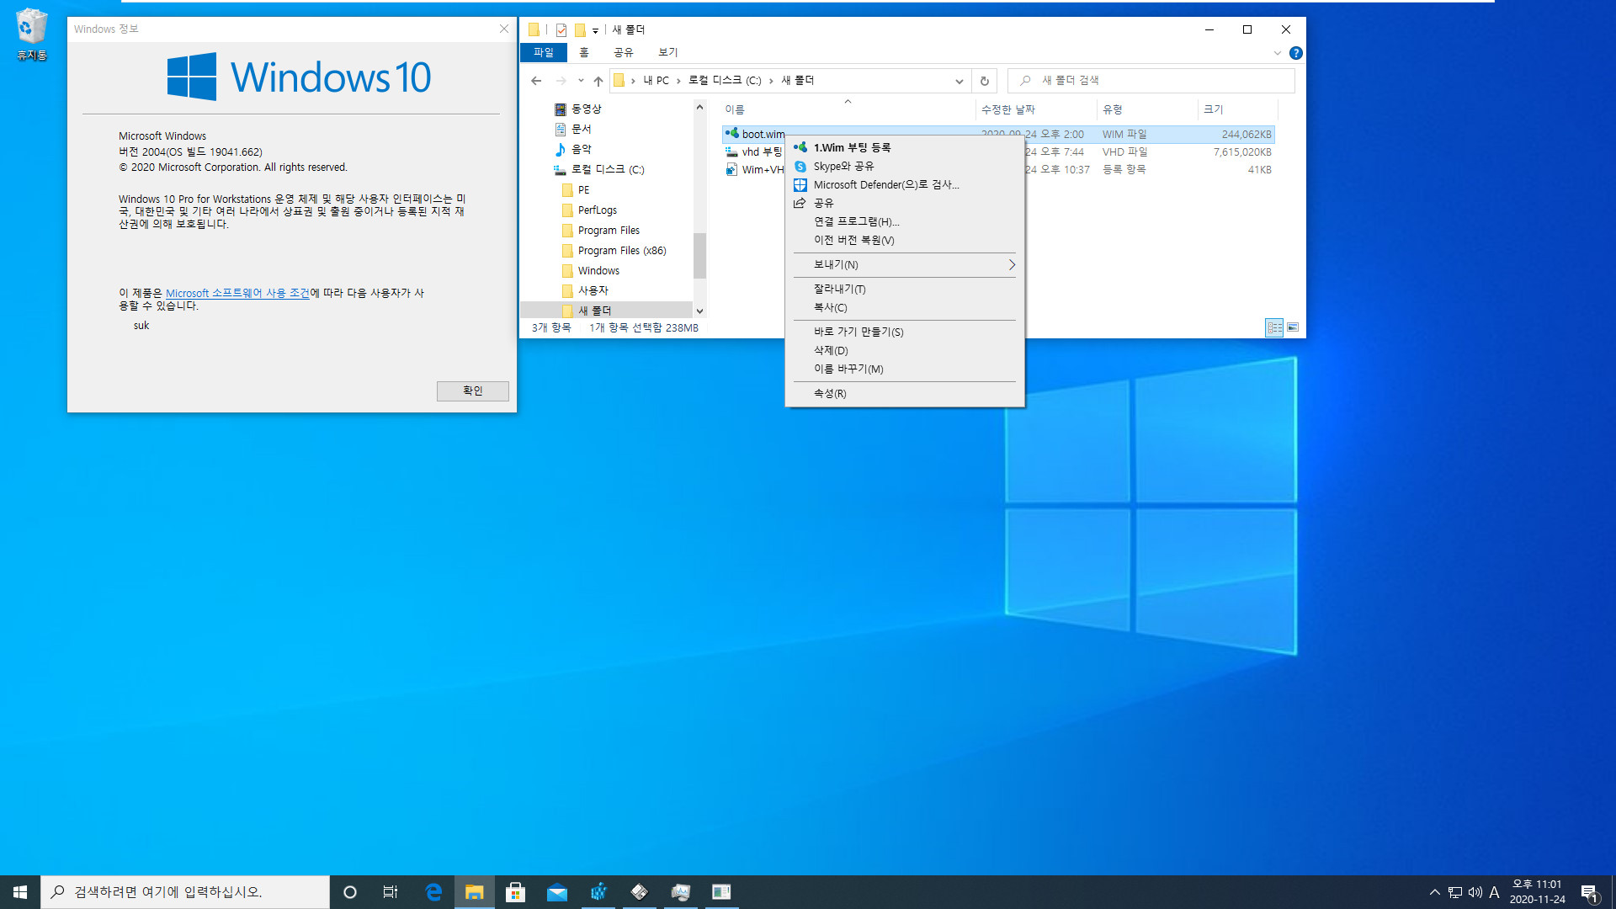Click 확인 button in Windows 정보 dialog
This screenshot has width=1616, height=909.
(x=473, y=391)
